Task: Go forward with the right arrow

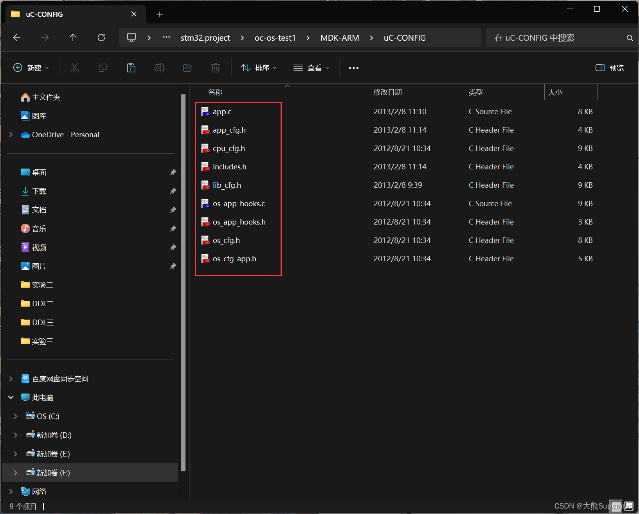Action: (45, 38)
